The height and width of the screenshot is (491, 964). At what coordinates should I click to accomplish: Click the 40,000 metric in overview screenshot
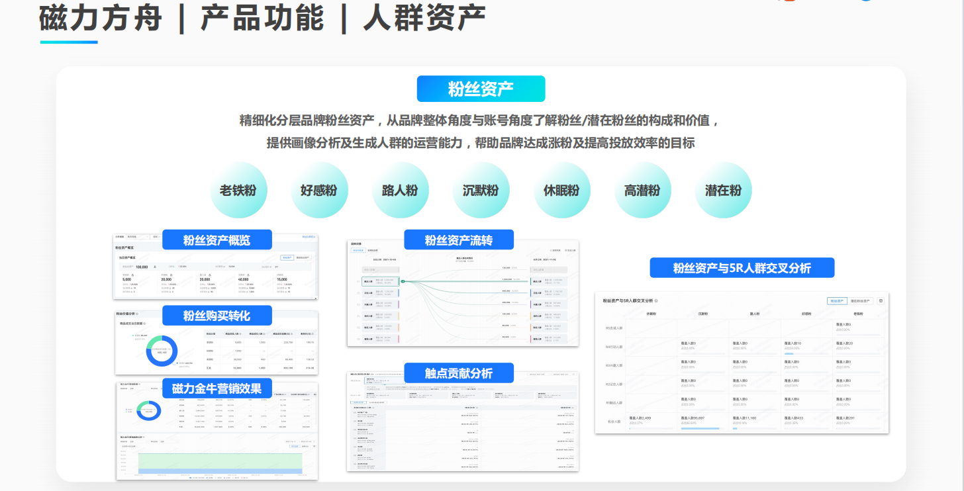click(244, 279)
